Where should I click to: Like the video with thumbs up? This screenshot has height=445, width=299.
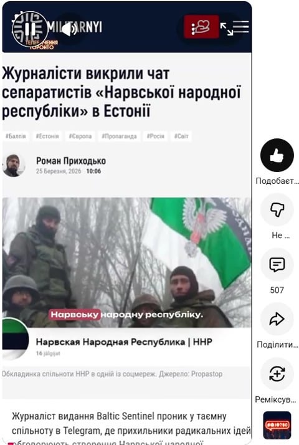[x=277, y=155]
